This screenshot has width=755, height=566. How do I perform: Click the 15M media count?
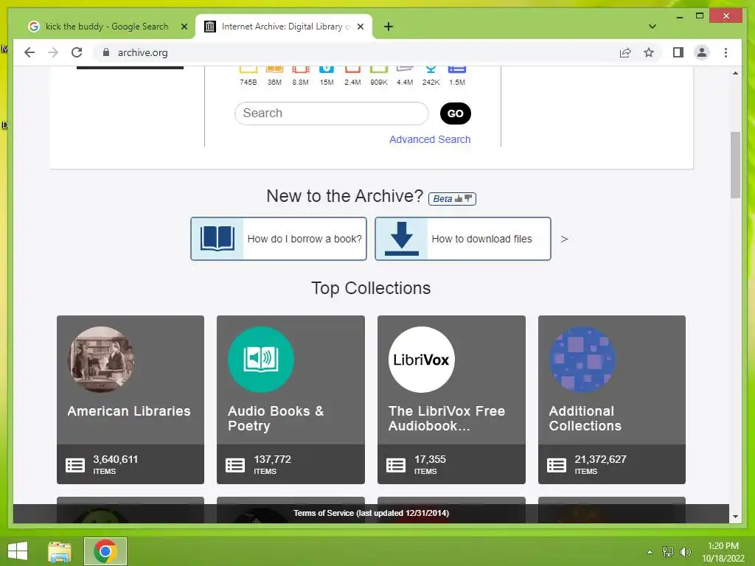click(327, 83)
